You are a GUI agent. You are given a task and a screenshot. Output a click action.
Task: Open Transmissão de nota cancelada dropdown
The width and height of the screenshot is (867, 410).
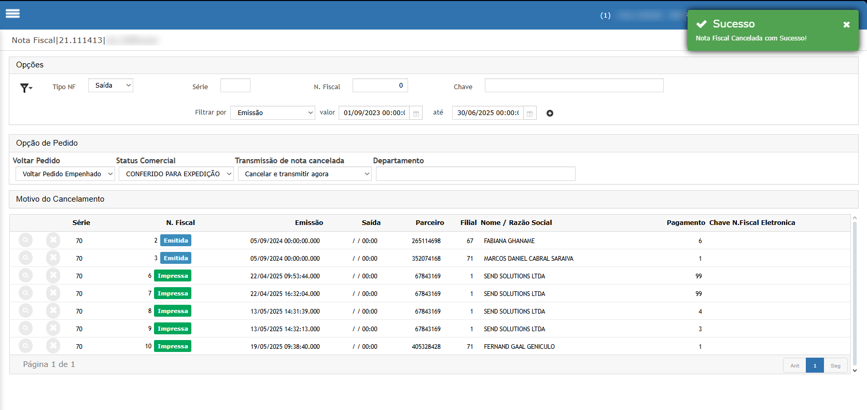click(x=305, y=174)
